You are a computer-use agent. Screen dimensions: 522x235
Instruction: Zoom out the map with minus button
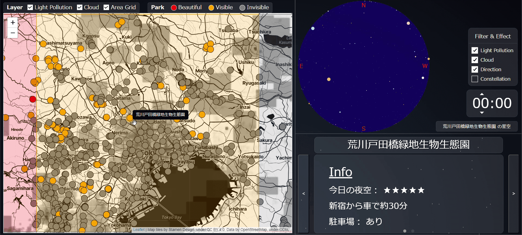[x=13, y=33]
